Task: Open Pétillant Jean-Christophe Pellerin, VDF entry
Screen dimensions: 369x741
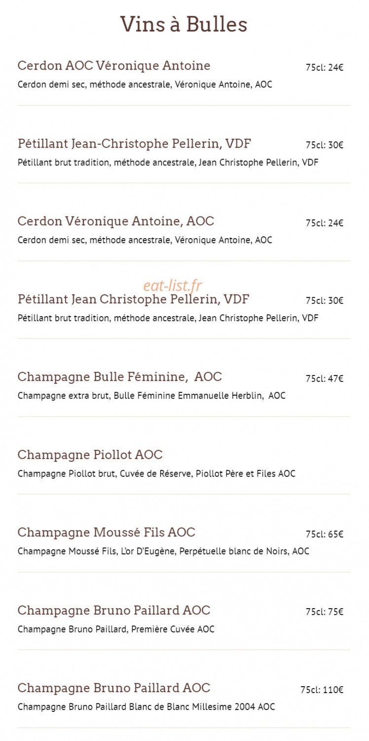Action: [x=134, y=144]
